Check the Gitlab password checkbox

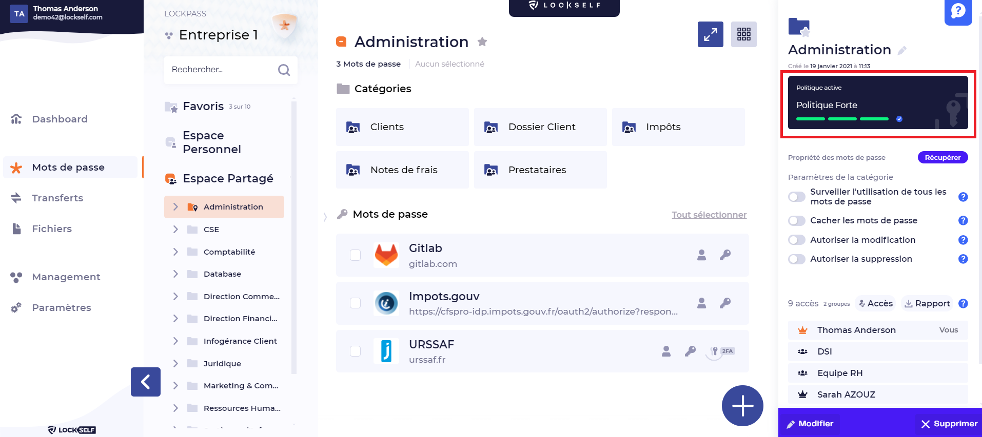click(x=355, y=255)
